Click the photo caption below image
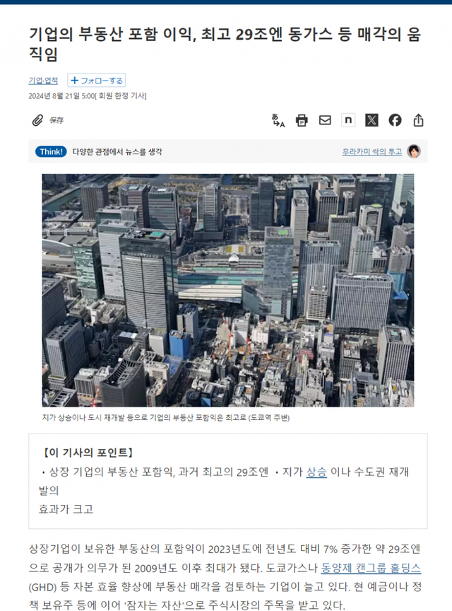Viewport: 452px width, 611px height. (x=166, y=418)
